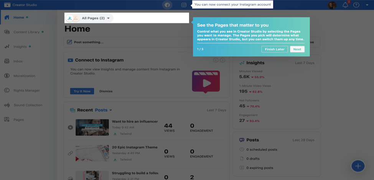The width and height of the screenshot is (374, 180).
Task: Open the profile avatar in top bar
Action: tap(332, 5)
